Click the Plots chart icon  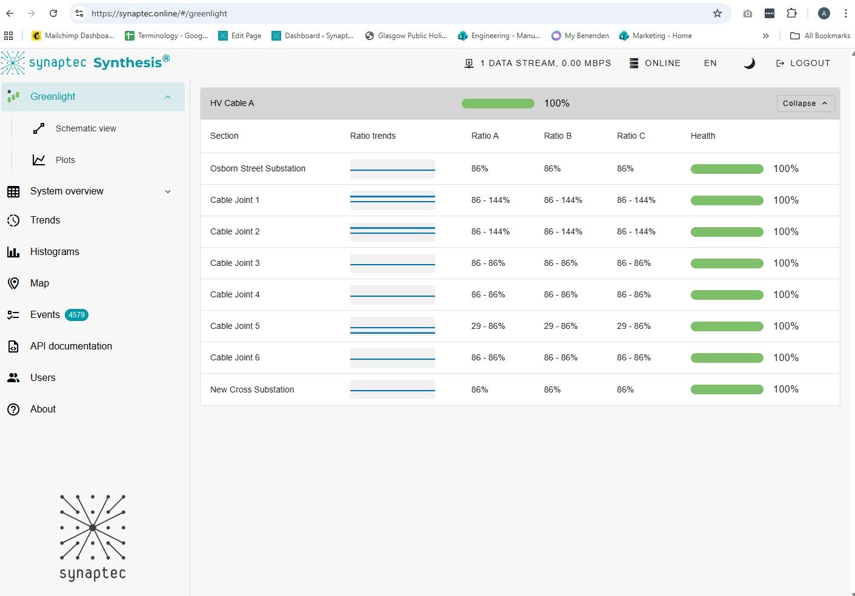click(x=39, y=160)
